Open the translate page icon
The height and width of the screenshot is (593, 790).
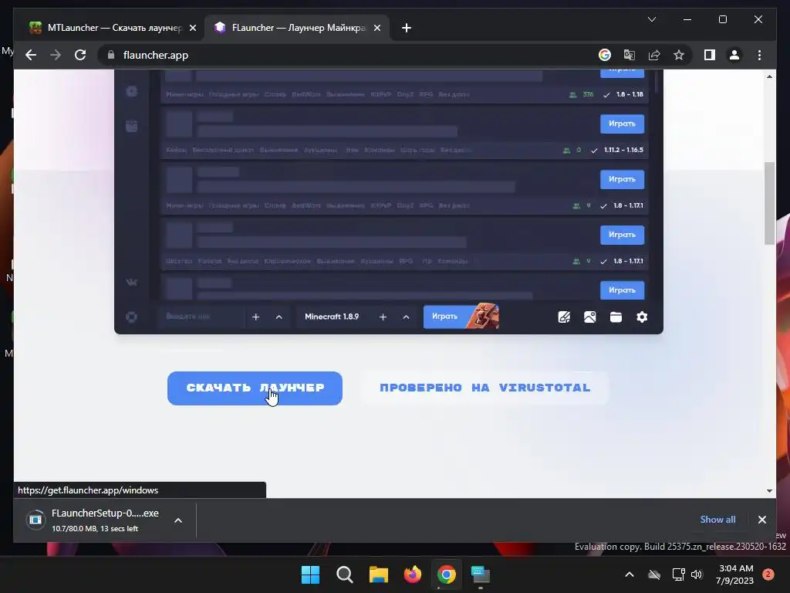click(x=630, y=55)
